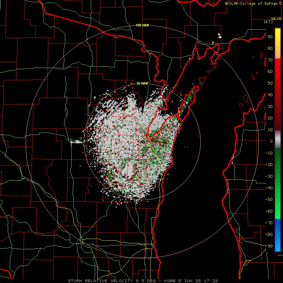Image resolution: width=283 pixels, height=283 pixels.
Task: Click the -60 value on the velocity scale
Action: pos(269,211)
